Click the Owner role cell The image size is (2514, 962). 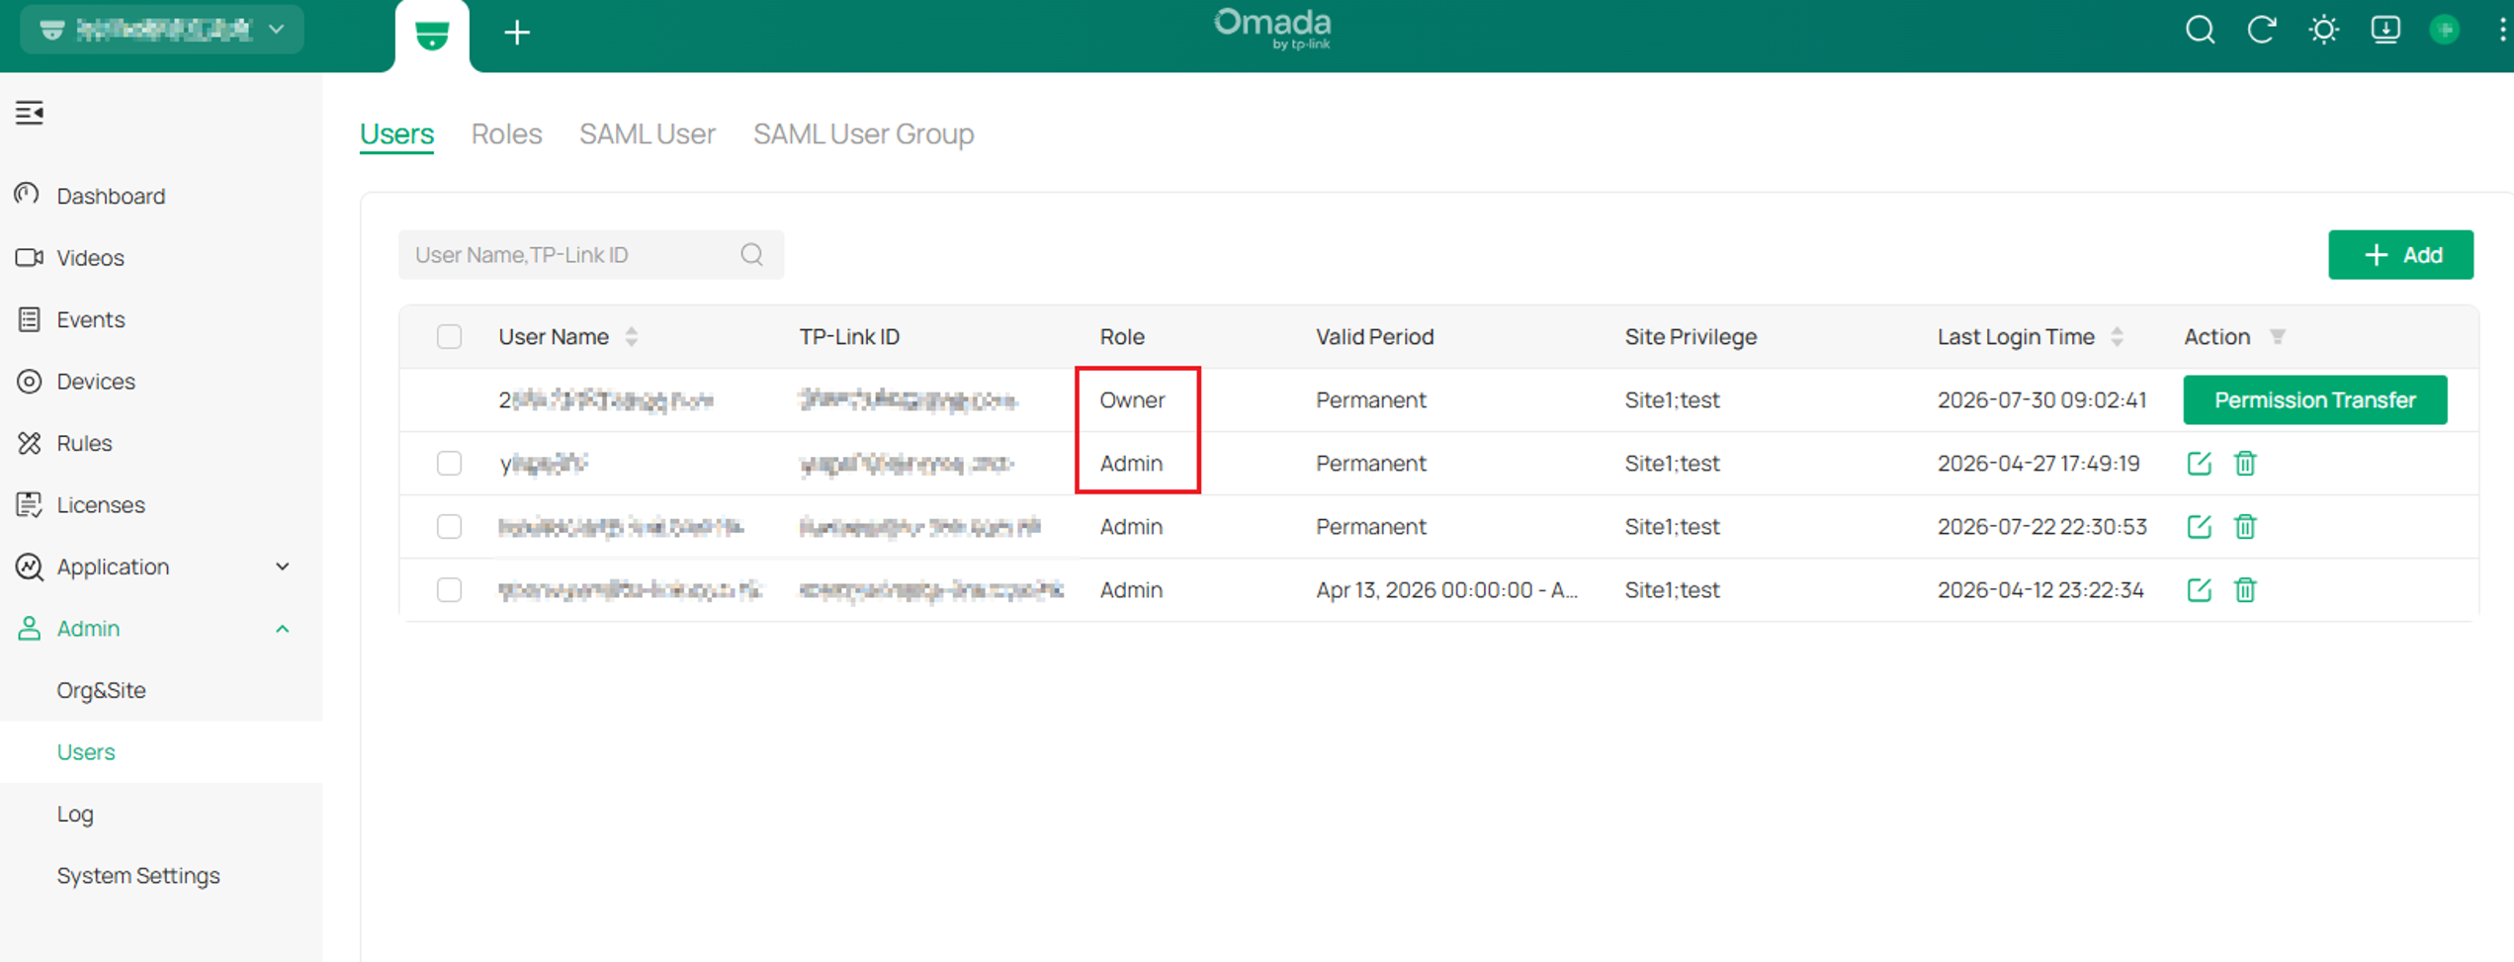(1132, 400)
